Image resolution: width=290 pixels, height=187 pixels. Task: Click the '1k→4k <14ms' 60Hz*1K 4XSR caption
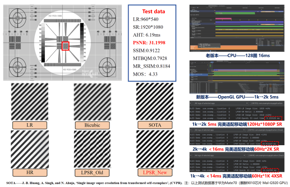(x=236, y=176)
